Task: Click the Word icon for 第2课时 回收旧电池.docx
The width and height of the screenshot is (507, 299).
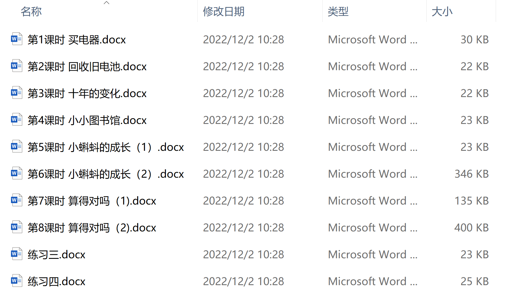Action: coord(16,66)
